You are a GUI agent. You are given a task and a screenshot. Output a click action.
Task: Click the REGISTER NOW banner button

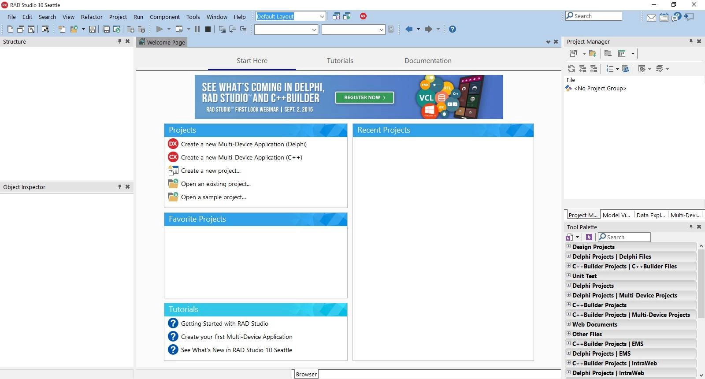coord(364,97)
